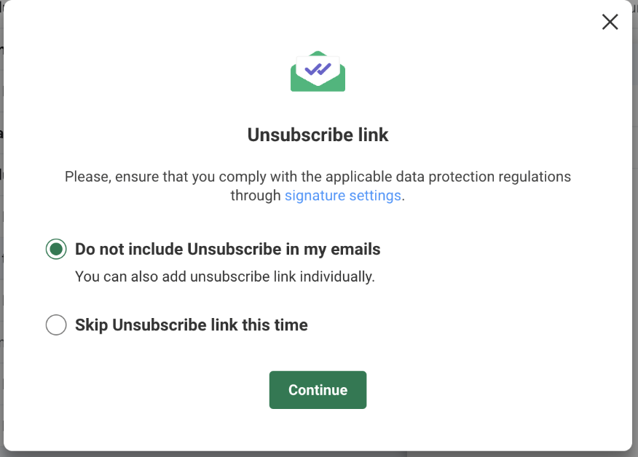Click the word "through" before the settings link
Viewport: 638px width, 457px height.
(255, 196)
